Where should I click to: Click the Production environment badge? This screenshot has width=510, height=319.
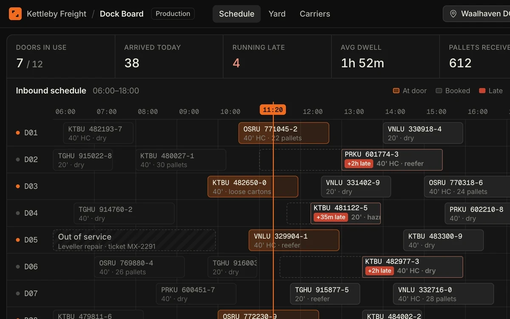(173, 14)
